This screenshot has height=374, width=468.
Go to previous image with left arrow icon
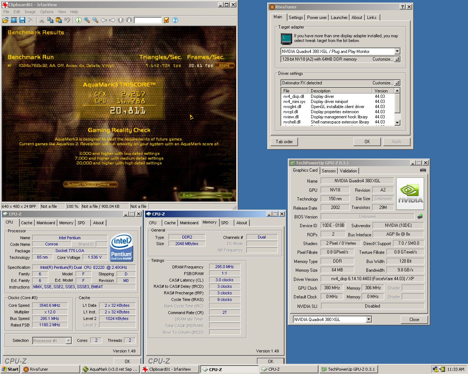pos(104,20)
